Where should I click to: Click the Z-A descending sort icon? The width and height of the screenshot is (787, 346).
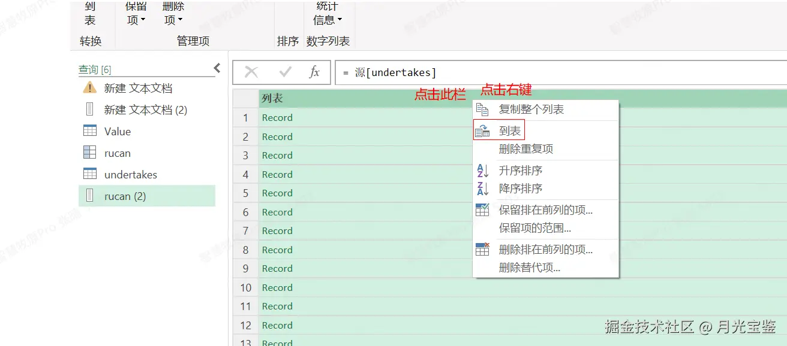tap(483, 189)
